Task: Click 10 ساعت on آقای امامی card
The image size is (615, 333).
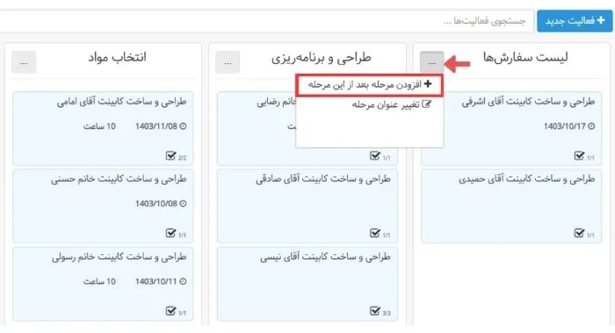Action: [99, 126]
